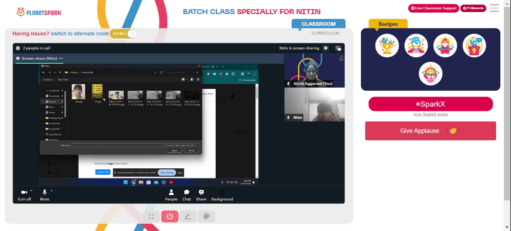Open the hamburger menu at top right
This screenshot has height=231, width=511.
point(494,8)
